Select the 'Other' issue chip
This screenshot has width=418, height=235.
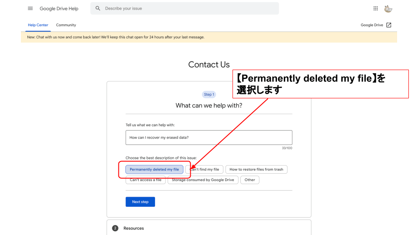pyautogui.click(x=249, y=180)
